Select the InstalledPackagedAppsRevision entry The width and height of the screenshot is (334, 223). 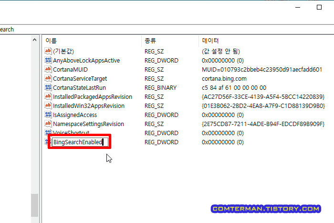[93, 97]
